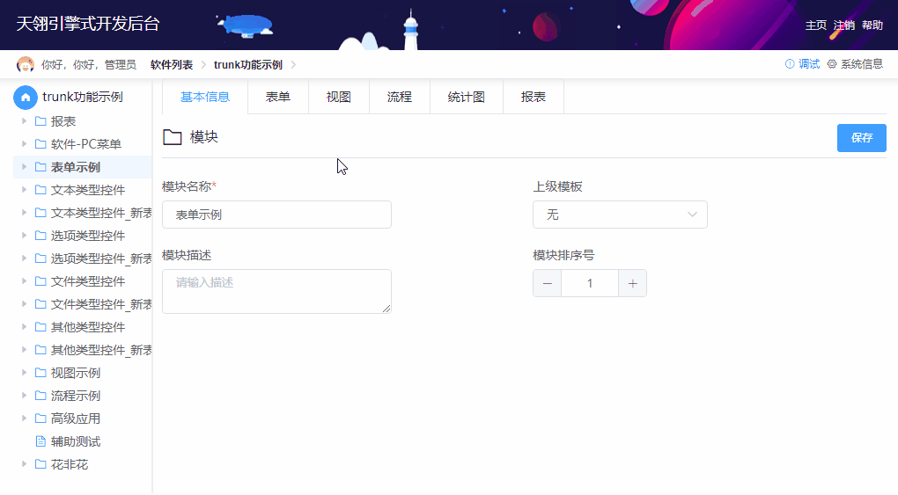Decrease 模块排序号 with minus button
The height and width of the screenshot is (495, 898).
547,283
